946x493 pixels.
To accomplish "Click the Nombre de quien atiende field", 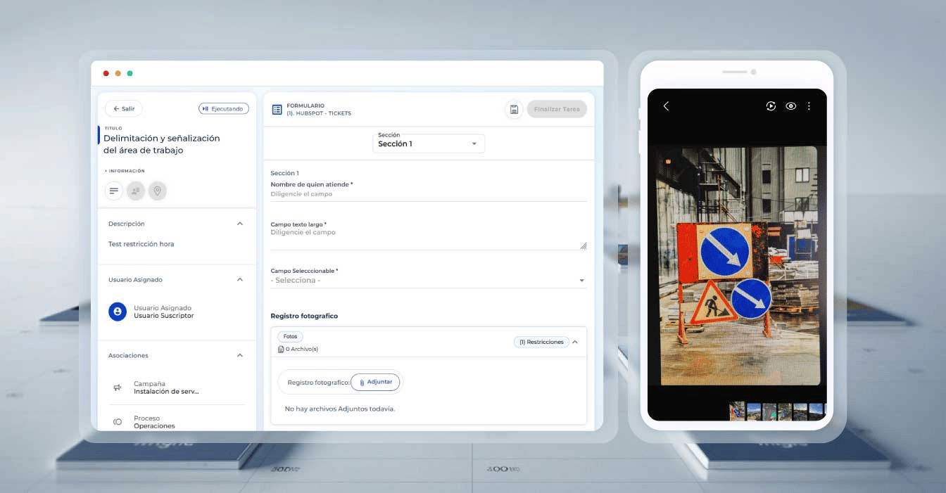I will coord(428,194).
